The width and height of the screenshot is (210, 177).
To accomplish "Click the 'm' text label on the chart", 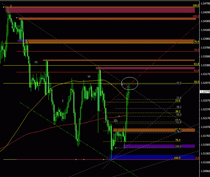I will coord(36,62).
